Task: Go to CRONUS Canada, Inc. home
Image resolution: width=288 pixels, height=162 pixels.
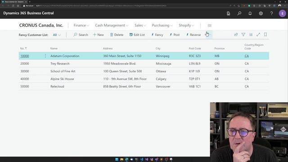Action: click(41, 25)
